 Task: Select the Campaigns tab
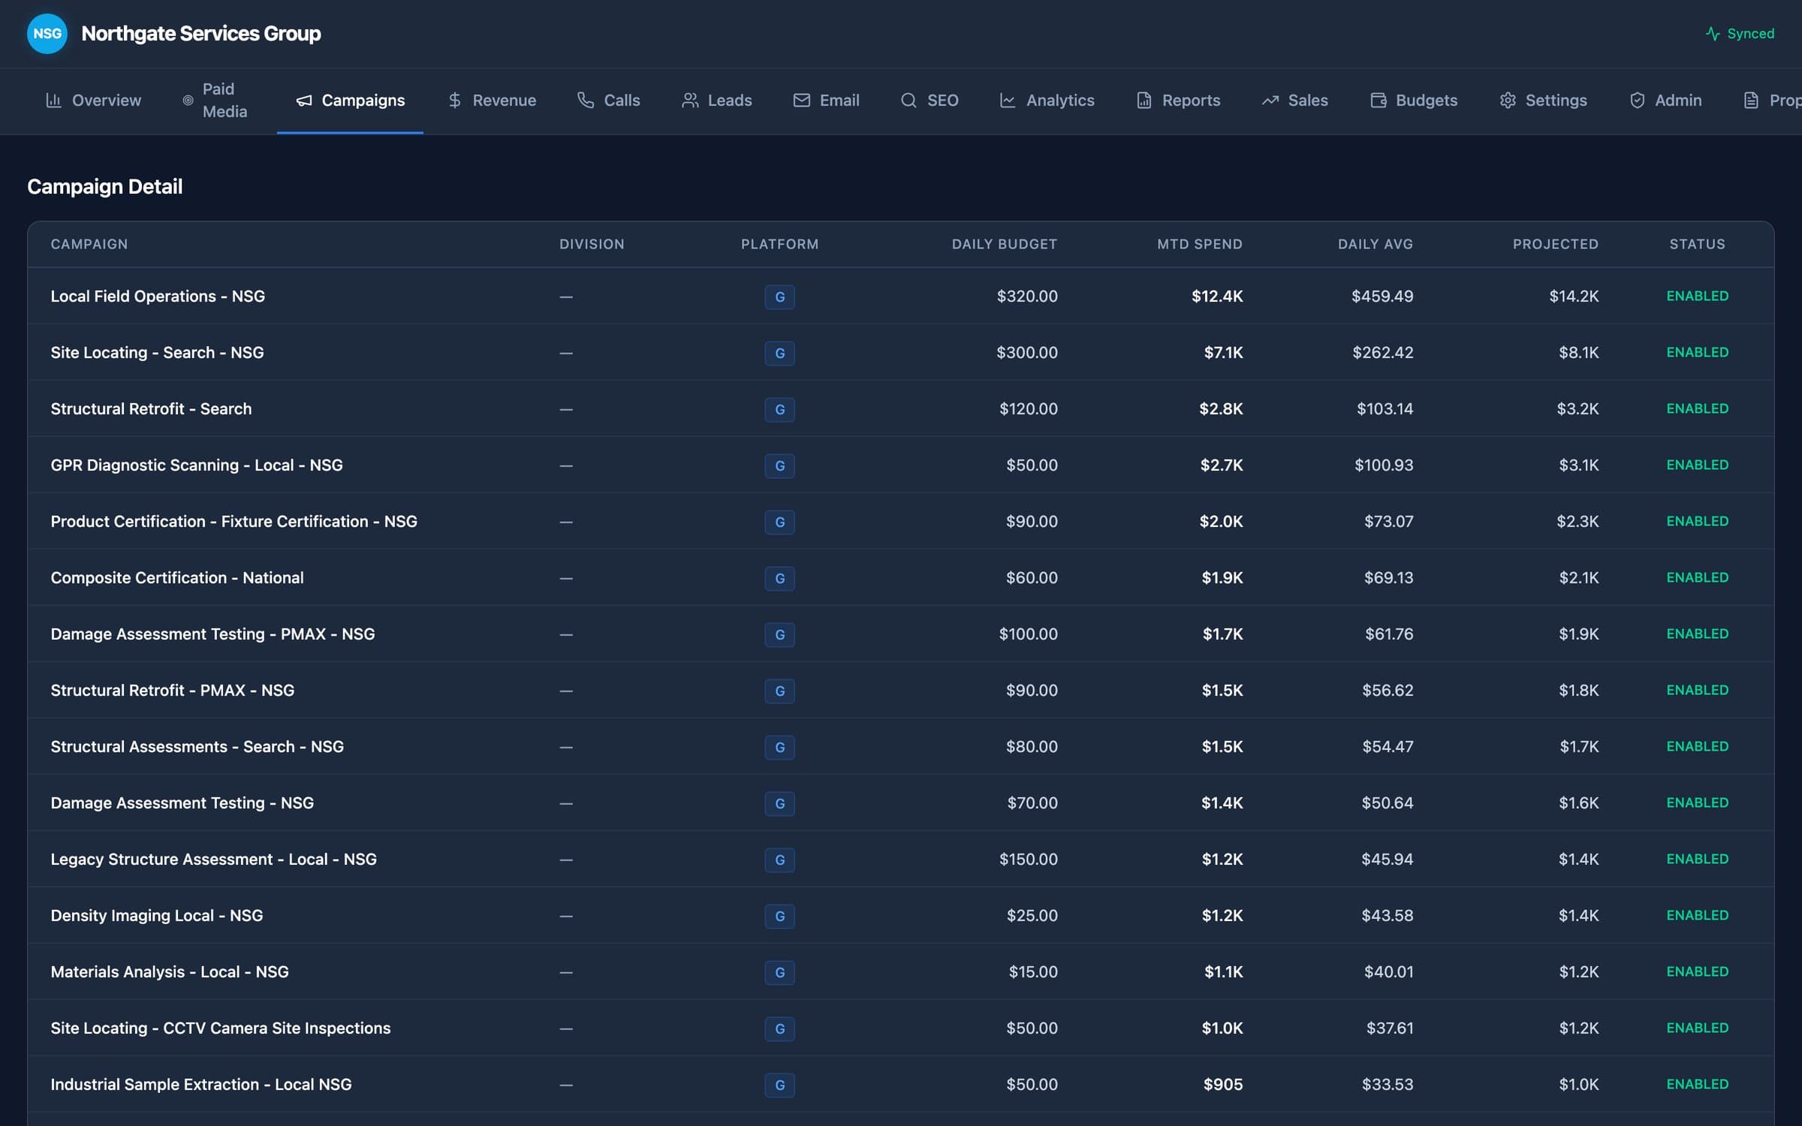pos(350,101)
